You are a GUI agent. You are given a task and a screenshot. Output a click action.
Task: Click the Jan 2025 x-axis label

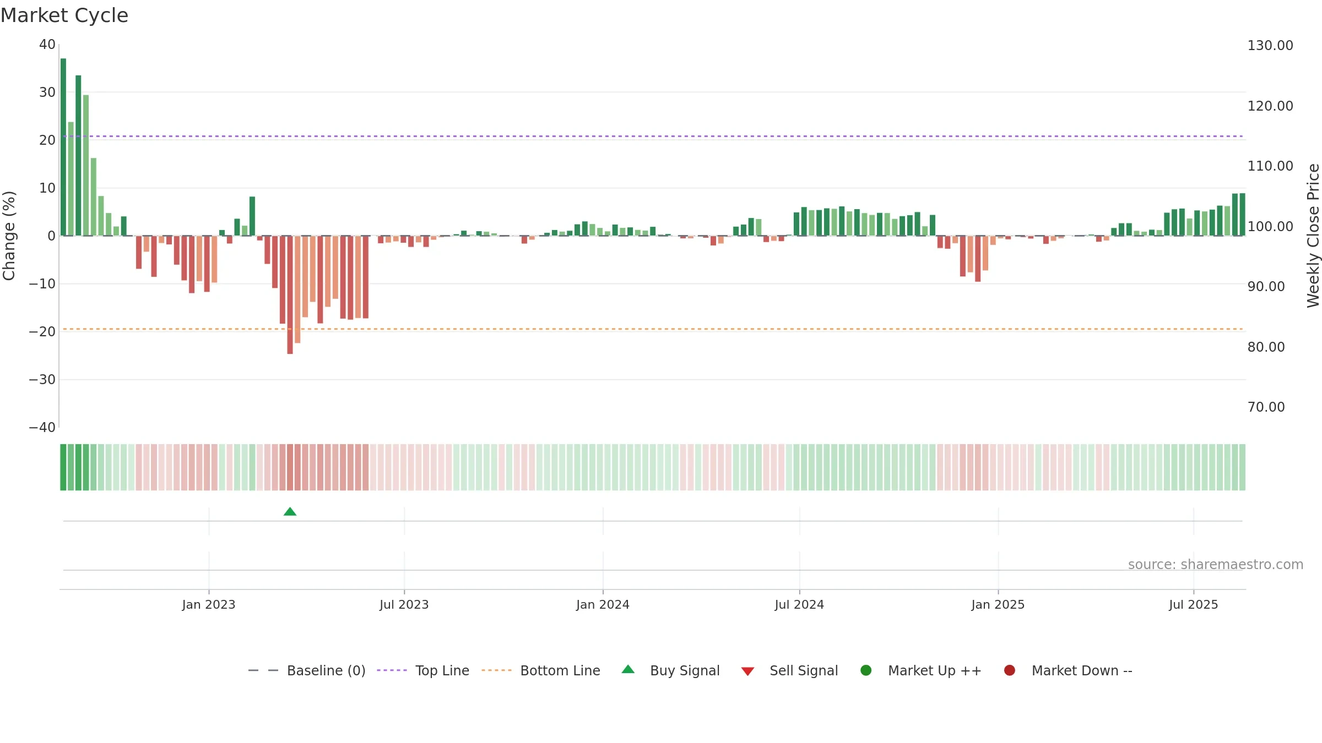(998, 604)
